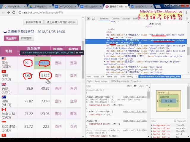This screenshot has width=190, height=142.
Task: Open Chrome's three-dot menu
Action: [x=187, y=12]
